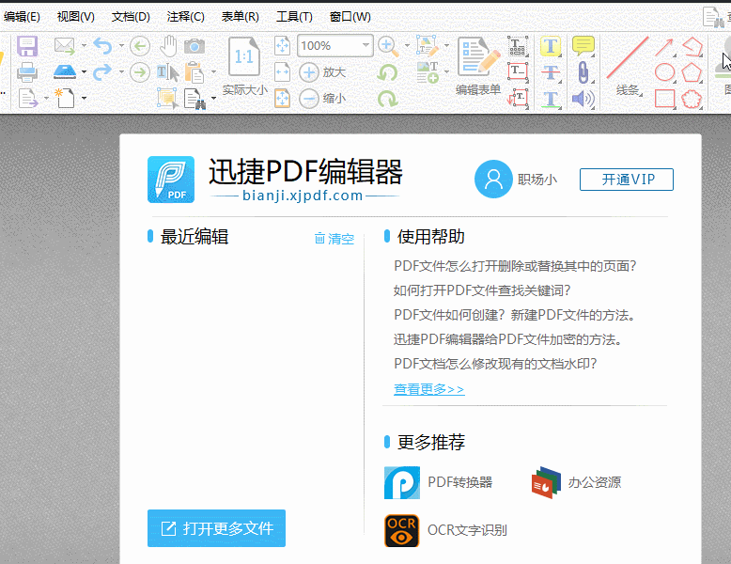Image resolution: width=731 pixels, height=564 pixels.
Task: Open the 办公资源 recommendation
Action: point(576,482)
